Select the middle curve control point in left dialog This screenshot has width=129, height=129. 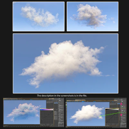[x=47, y=116]
